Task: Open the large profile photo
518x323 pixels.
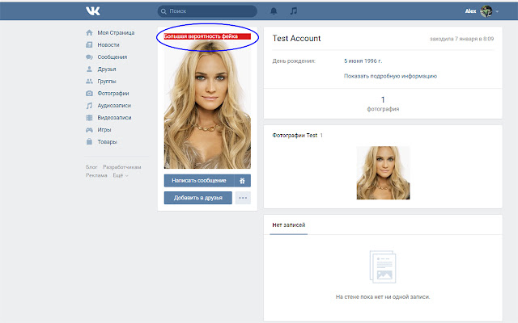Action: point(207,104)
